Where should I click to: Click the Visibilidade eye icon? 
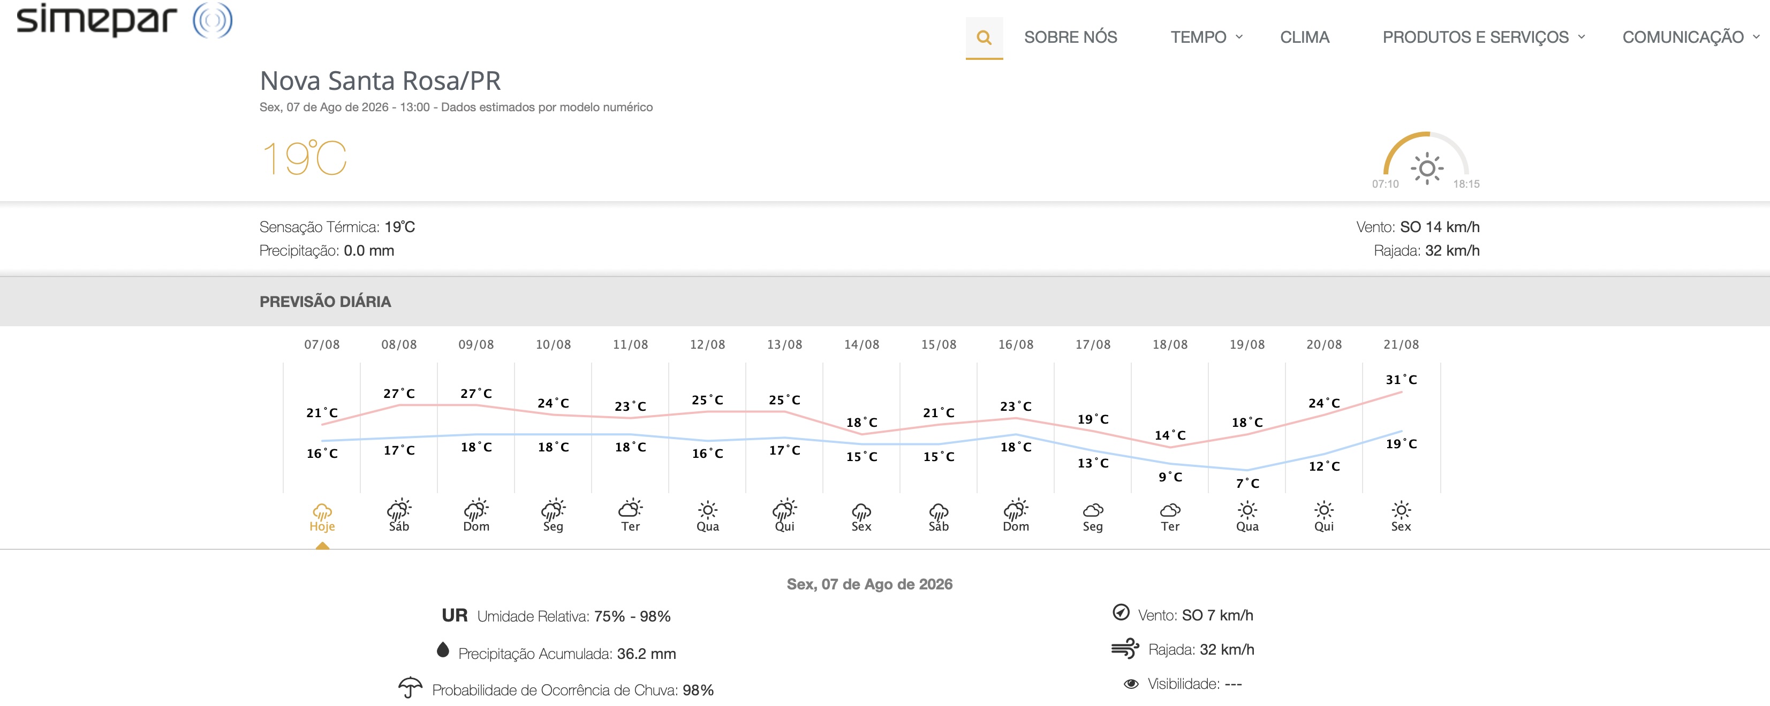(1131, 684)
